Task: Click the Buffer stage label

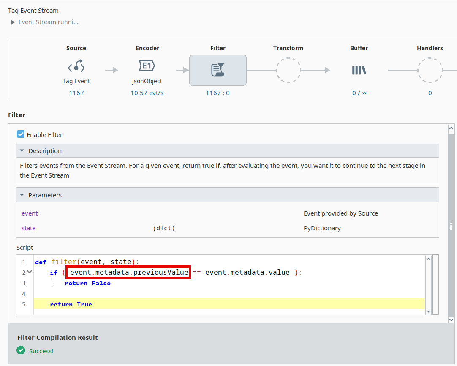Action: (x=359, y=48)
